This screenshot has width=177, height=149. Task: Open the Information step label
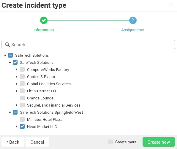click(x=44, y=30)
